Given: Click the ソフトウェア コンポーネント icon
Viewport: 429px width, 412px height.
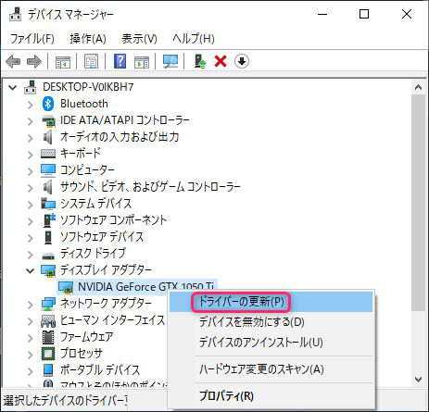Looking at the screenshot, I should pos(49,220).
